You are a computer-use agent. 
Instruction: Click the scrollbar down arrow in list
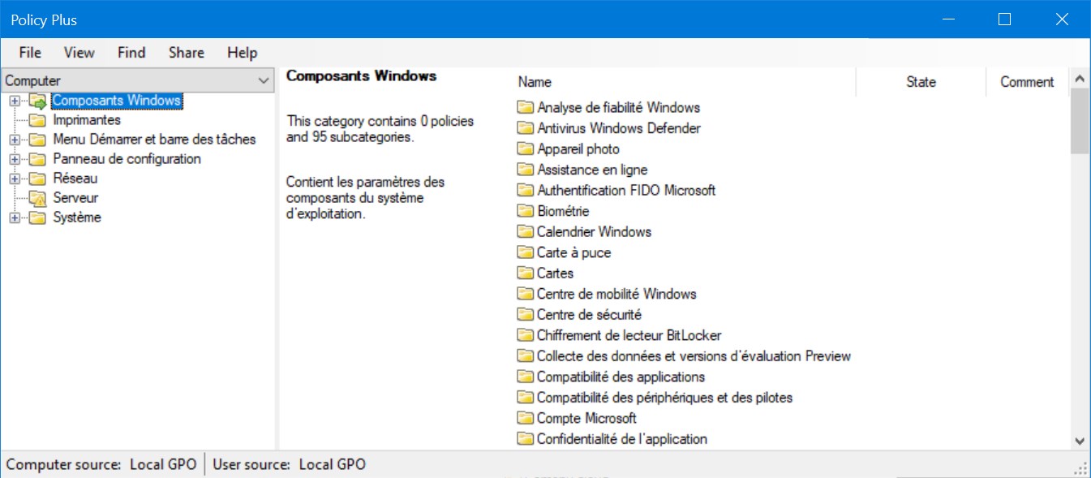(1080, 441)
